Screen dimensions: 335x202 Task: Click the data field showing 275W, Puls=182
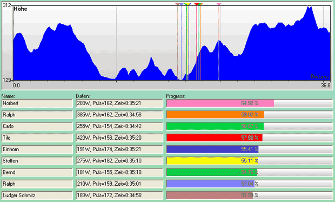[x=119, y=161]
